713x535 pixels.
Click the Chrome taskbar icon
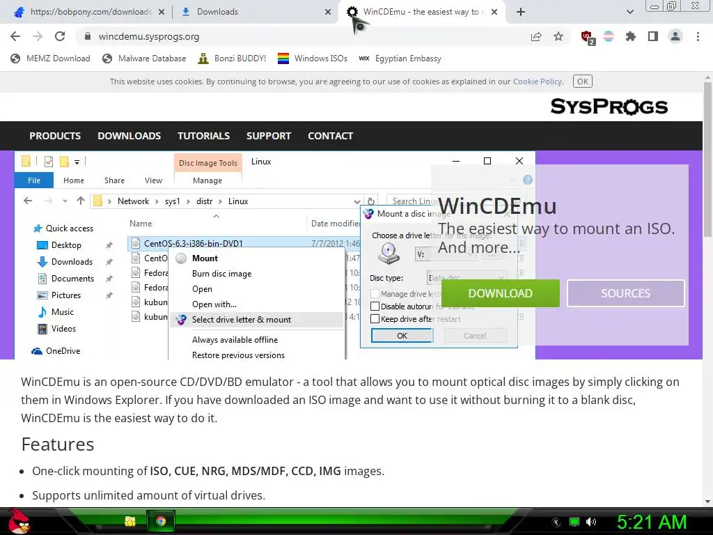[x=161, y=521]
